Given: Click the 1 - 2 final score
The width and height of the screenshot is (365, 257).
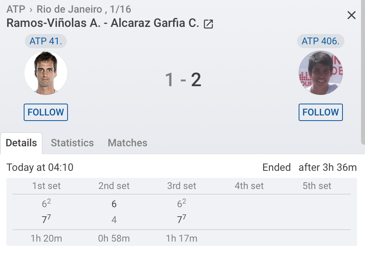Looking at the screenshot, I should [x=183, y=80].
